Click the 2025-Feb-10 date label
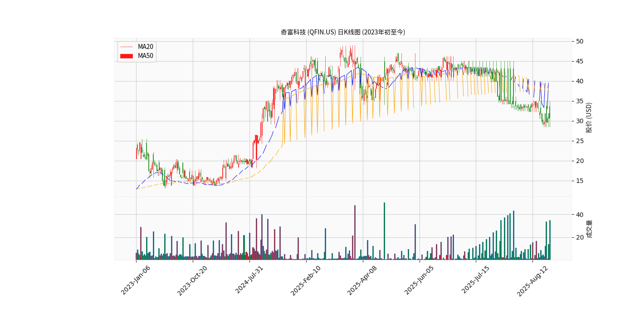 click(x=306, y=280)
